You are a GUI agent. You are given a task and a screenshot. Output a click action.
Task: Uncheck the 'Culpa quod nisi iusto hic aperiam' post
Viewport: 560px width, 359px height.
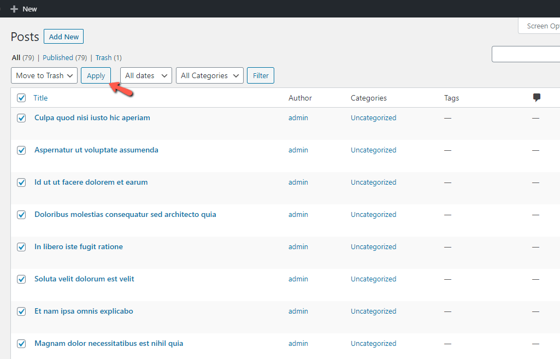tap(21, 118)
